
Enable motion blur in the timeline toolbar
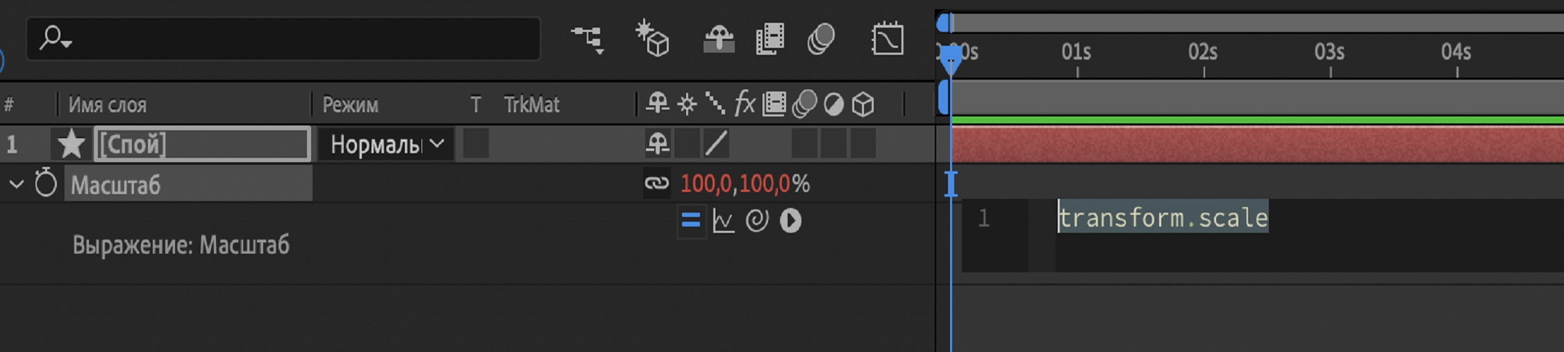pos(821,39)
